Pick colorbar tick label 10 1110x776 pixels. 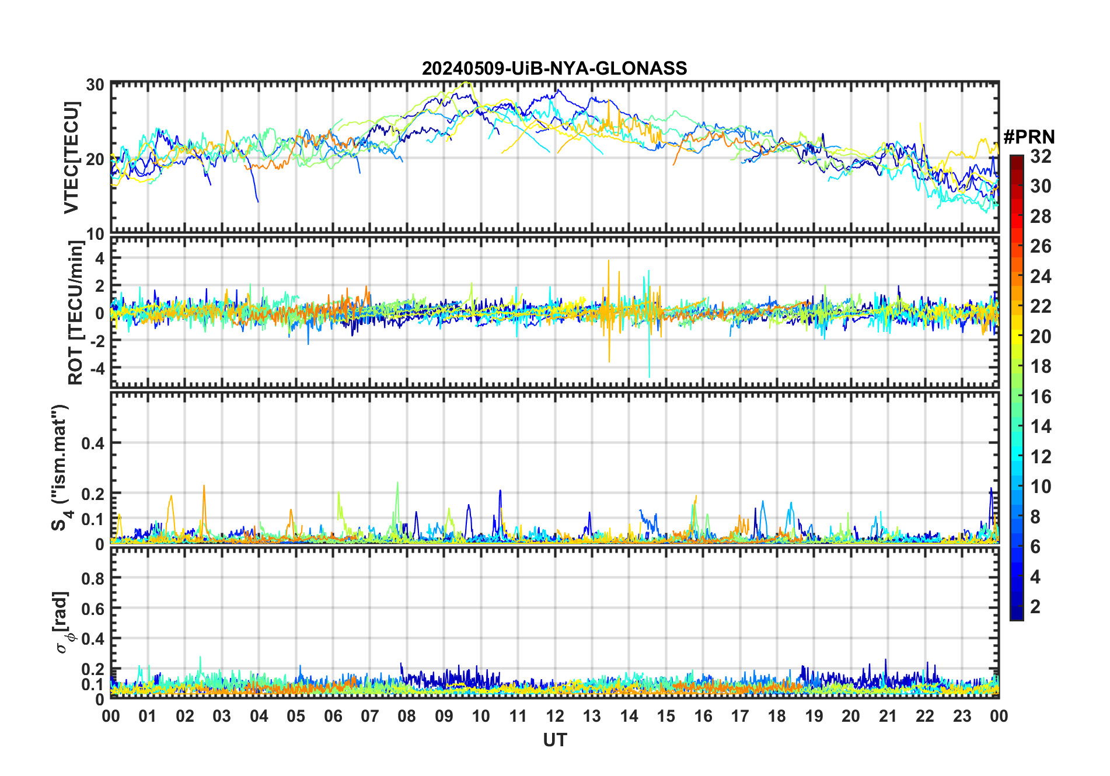(1041, 487)
